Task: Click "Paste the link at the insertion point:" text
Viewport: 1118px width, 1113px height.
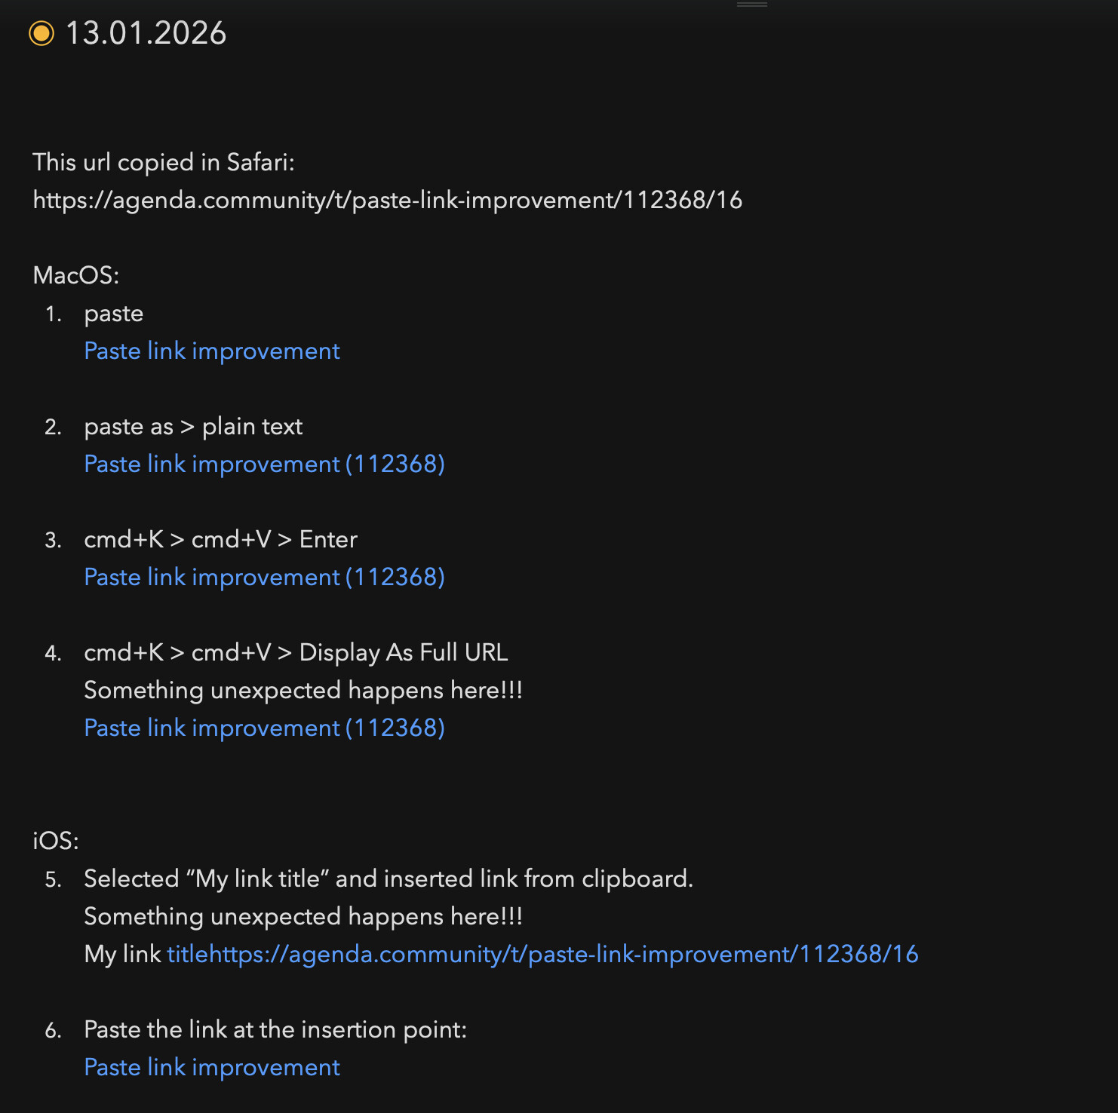Action: tap(275, 1030)
